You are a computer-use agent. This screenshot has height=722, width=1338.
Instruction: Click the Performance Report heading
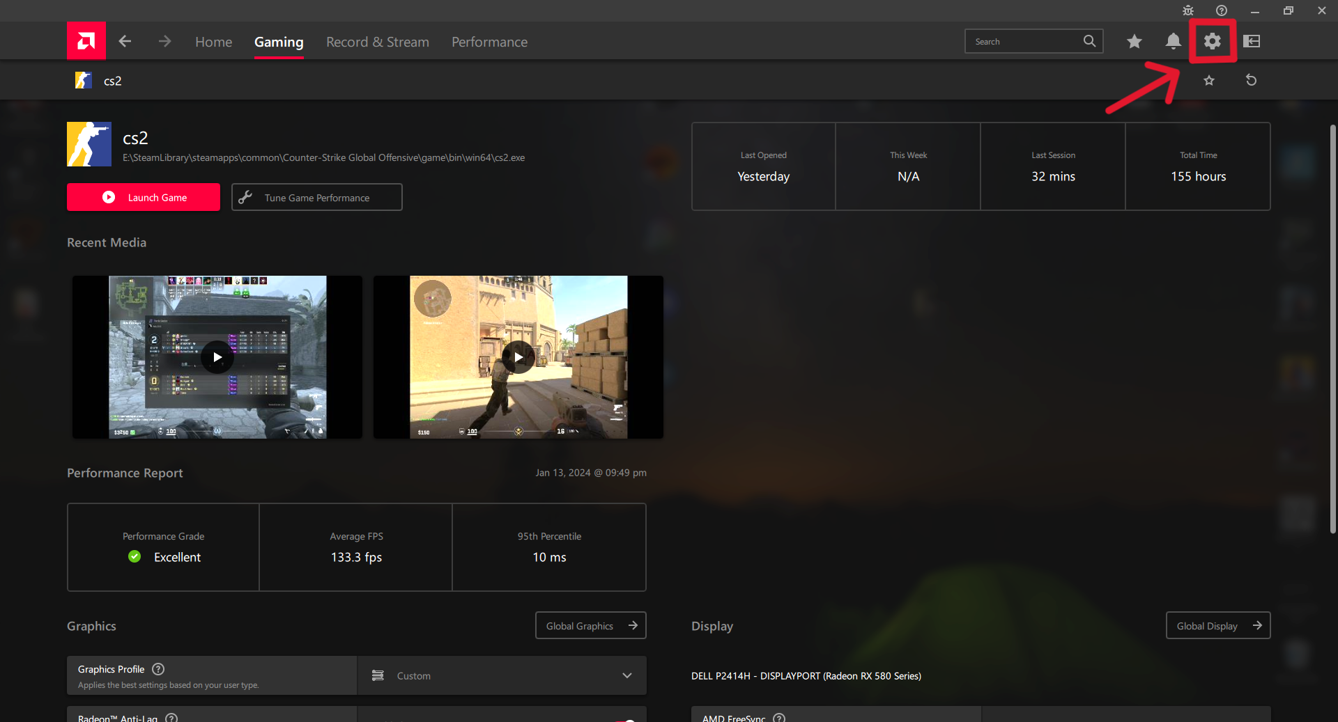pyautogui.click(x=125, y=473)
